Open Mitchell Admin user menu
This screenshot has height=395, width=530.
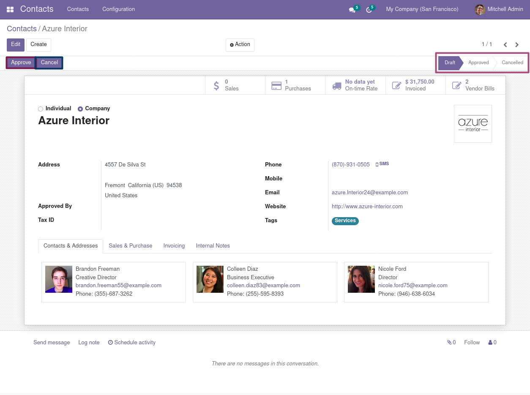(x=499, y=9)
